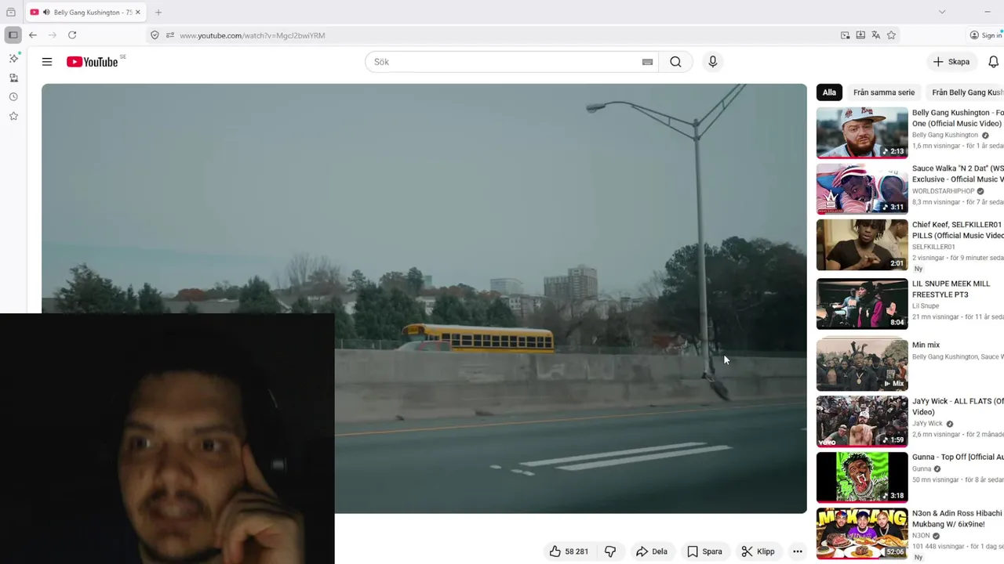Show the tab list dropdown chevron
This screenshot has height=564, width=1004.
coord(942,12)
